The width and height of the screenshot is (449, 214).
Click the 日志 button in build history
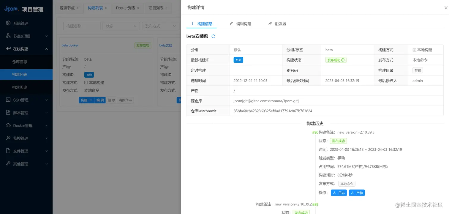coord(339,193)
